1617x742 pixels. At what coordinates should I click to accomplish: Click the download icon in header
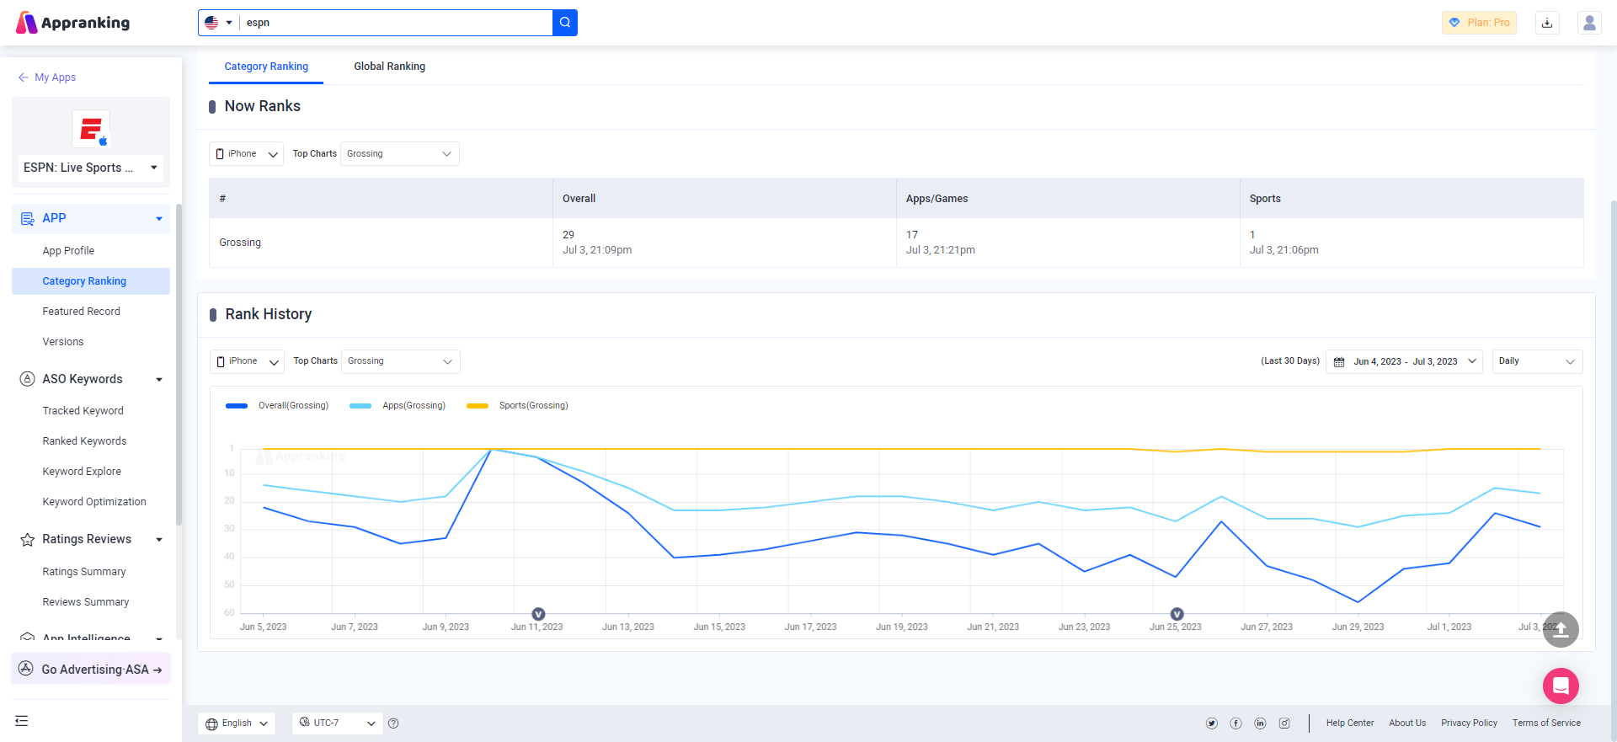click(x=1547, y=23)
